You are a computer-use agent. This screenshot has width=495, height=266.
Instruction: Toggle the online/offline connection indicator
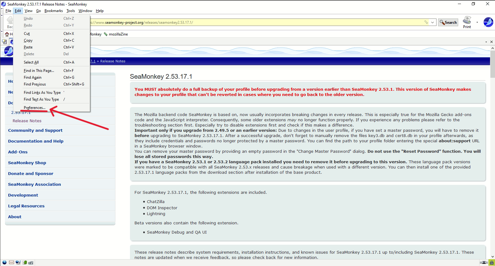coord(484,263)
